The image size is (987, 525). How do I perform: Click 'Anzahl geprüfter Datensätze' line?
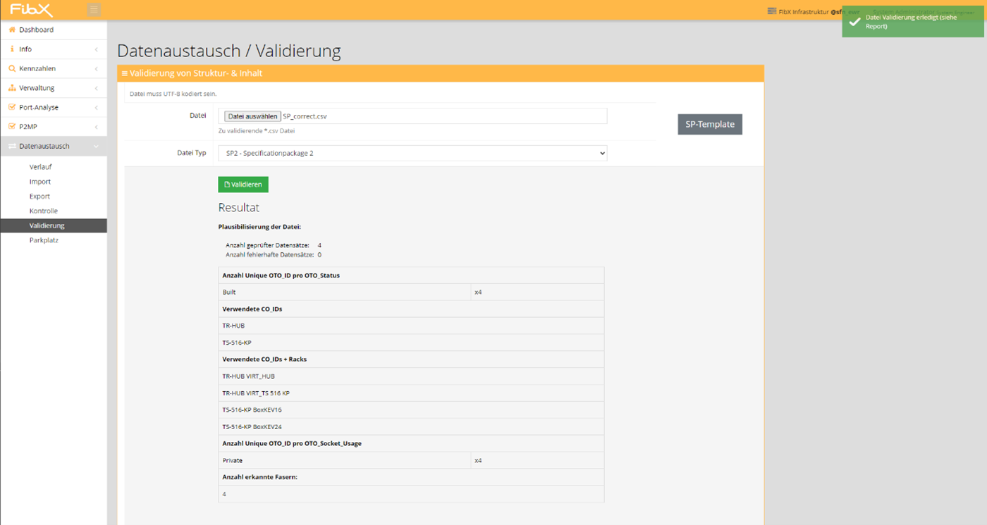click(274, 245)
